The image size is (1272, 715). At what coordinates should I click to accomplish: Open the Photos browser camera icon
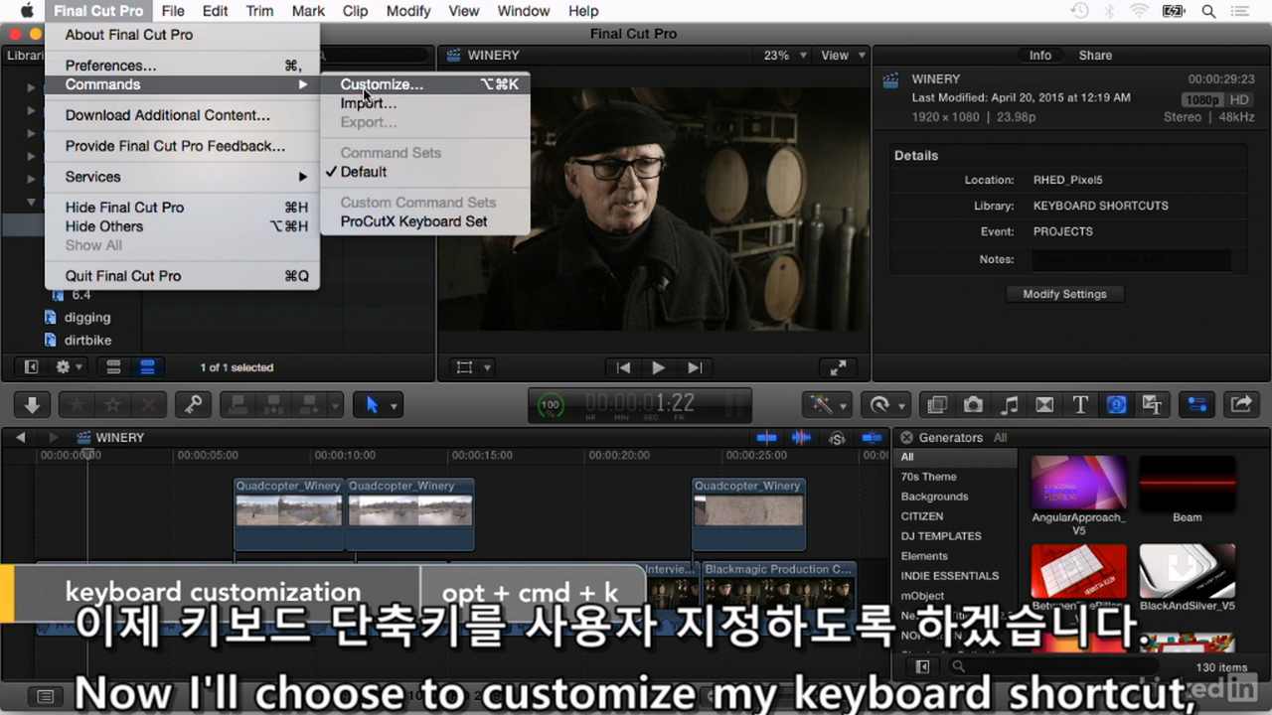click(973, 405)
